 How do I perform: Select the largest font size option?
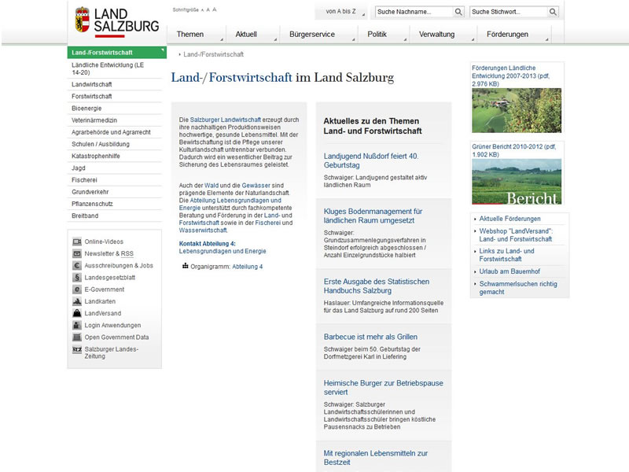[x=215, y=11]
